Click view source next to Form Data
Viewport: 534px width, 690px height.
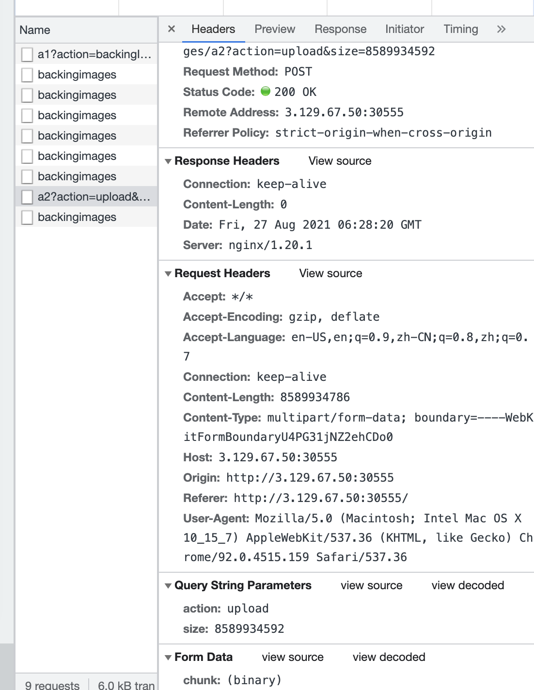pos(292,657)
